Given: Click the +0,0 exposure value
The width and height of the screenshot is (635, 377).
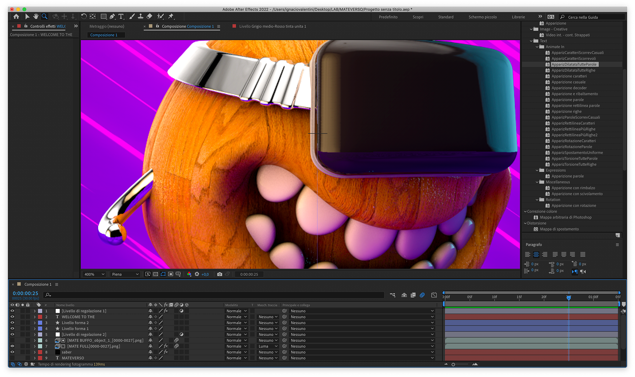Looking at the screenshot, I should coord(205,274).
